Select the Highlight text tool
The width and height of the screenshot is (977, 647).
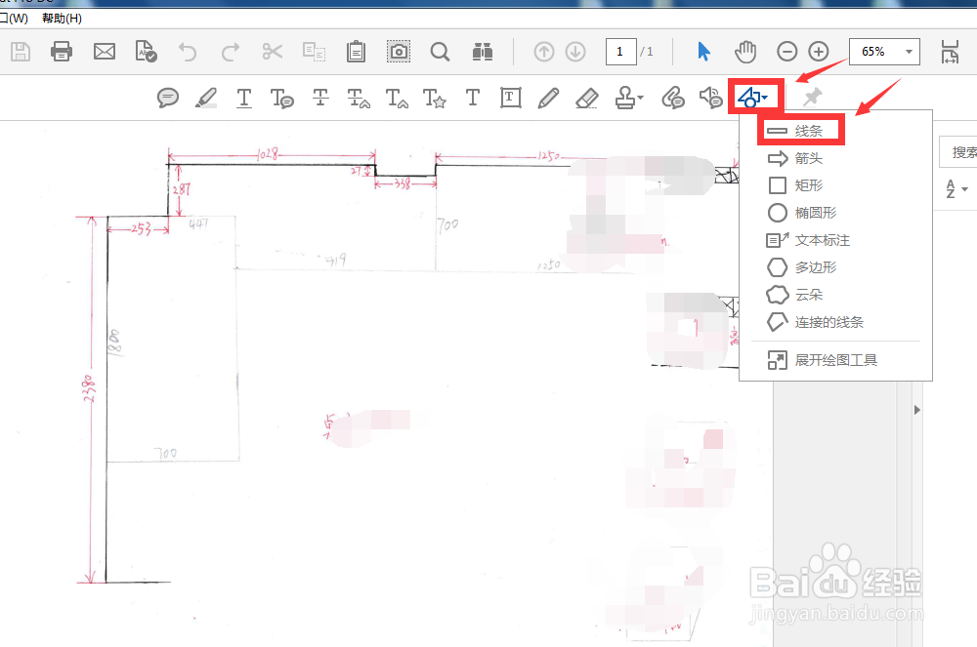(x=205, y=98)
